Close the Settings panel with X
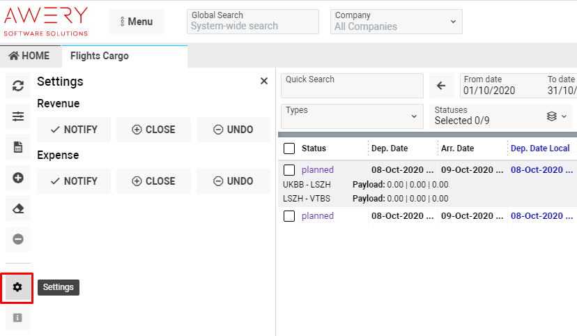 [264, 82]
